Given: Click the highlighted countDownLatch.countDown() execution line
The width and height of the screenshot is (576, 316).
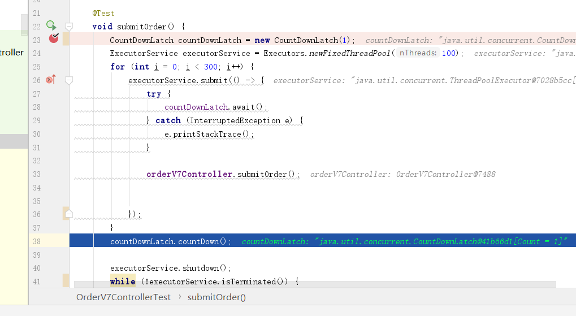Looking at the screenshot, I should pos(171,241).
